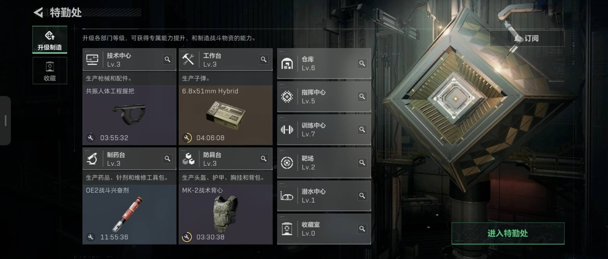Click the 靶场 target icon
Screen dimensions: 608x259
[x=287, y=163]
